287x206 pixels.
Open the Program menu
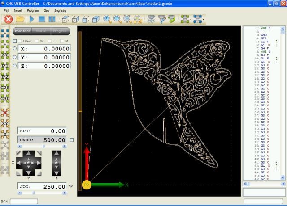(x=33, y=9)
